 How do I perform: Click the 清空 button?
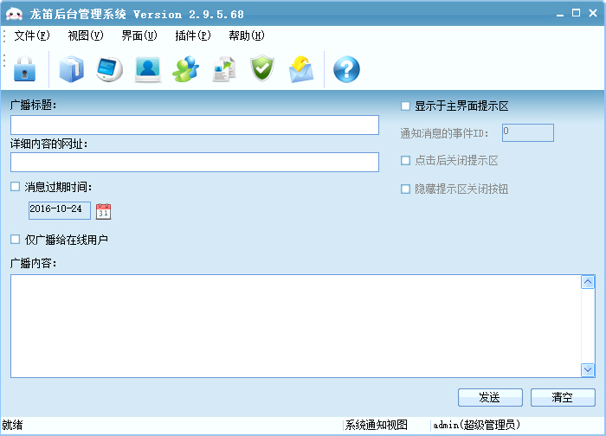pyautogui.click(x=563, y=397)
